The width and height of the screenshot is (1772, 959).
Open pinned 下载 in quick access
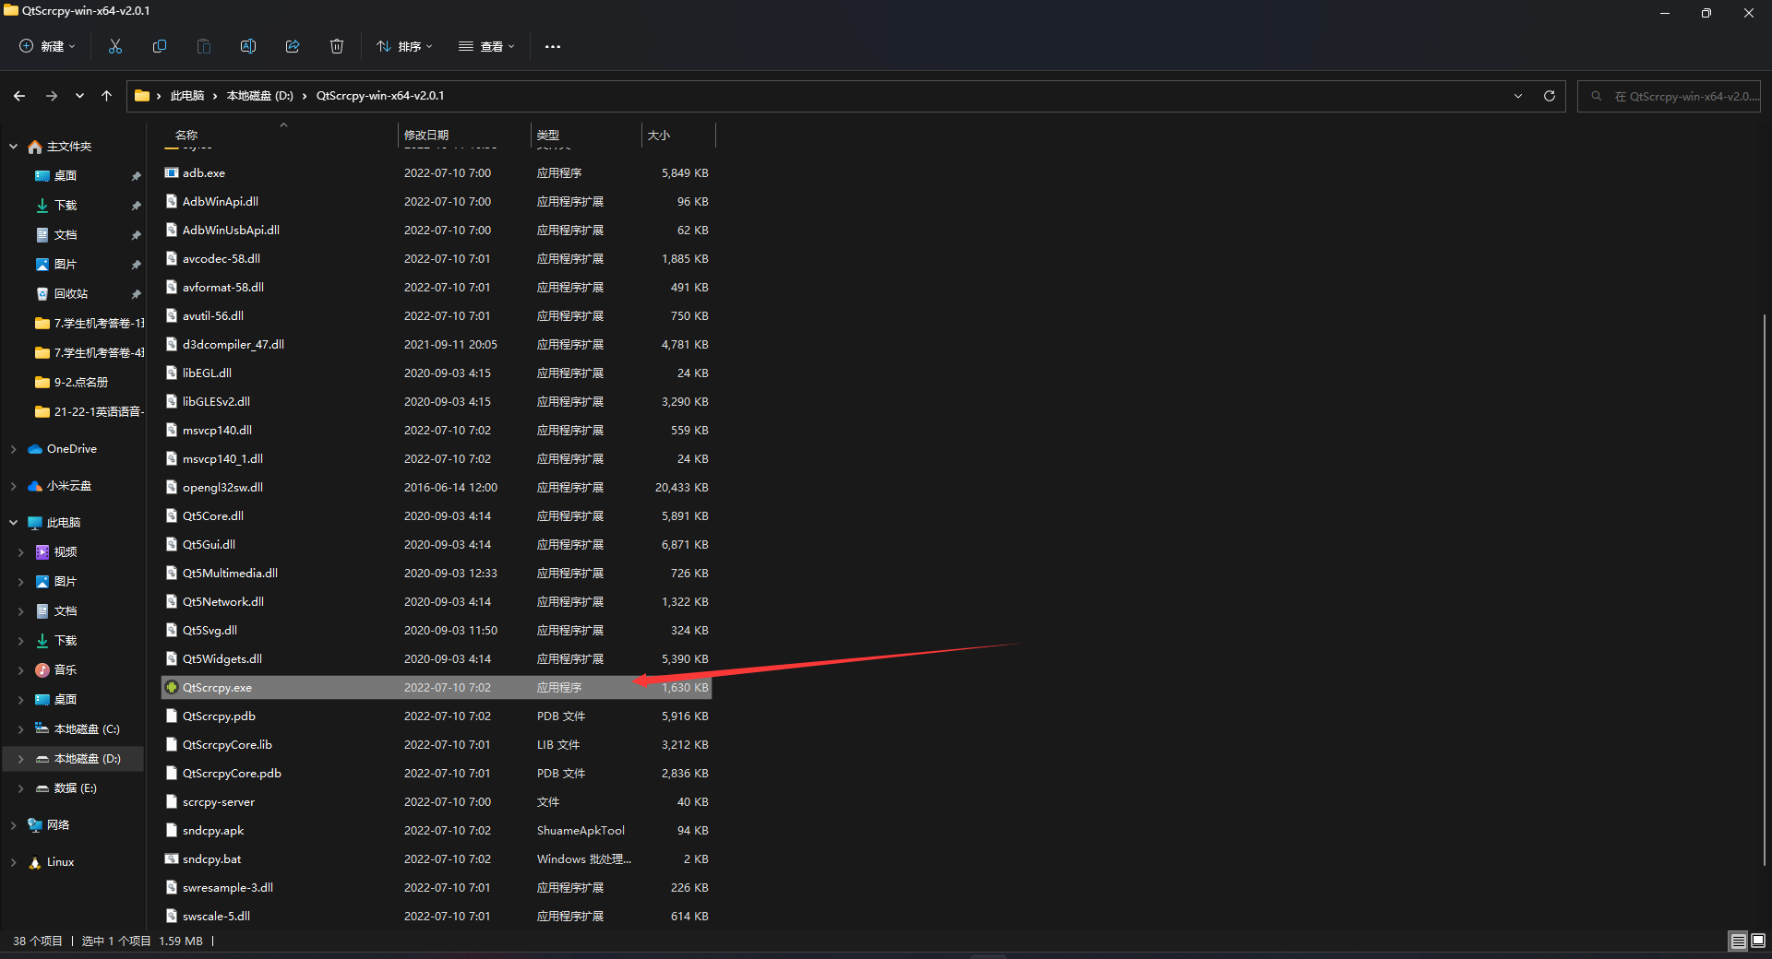coord(65,206)
